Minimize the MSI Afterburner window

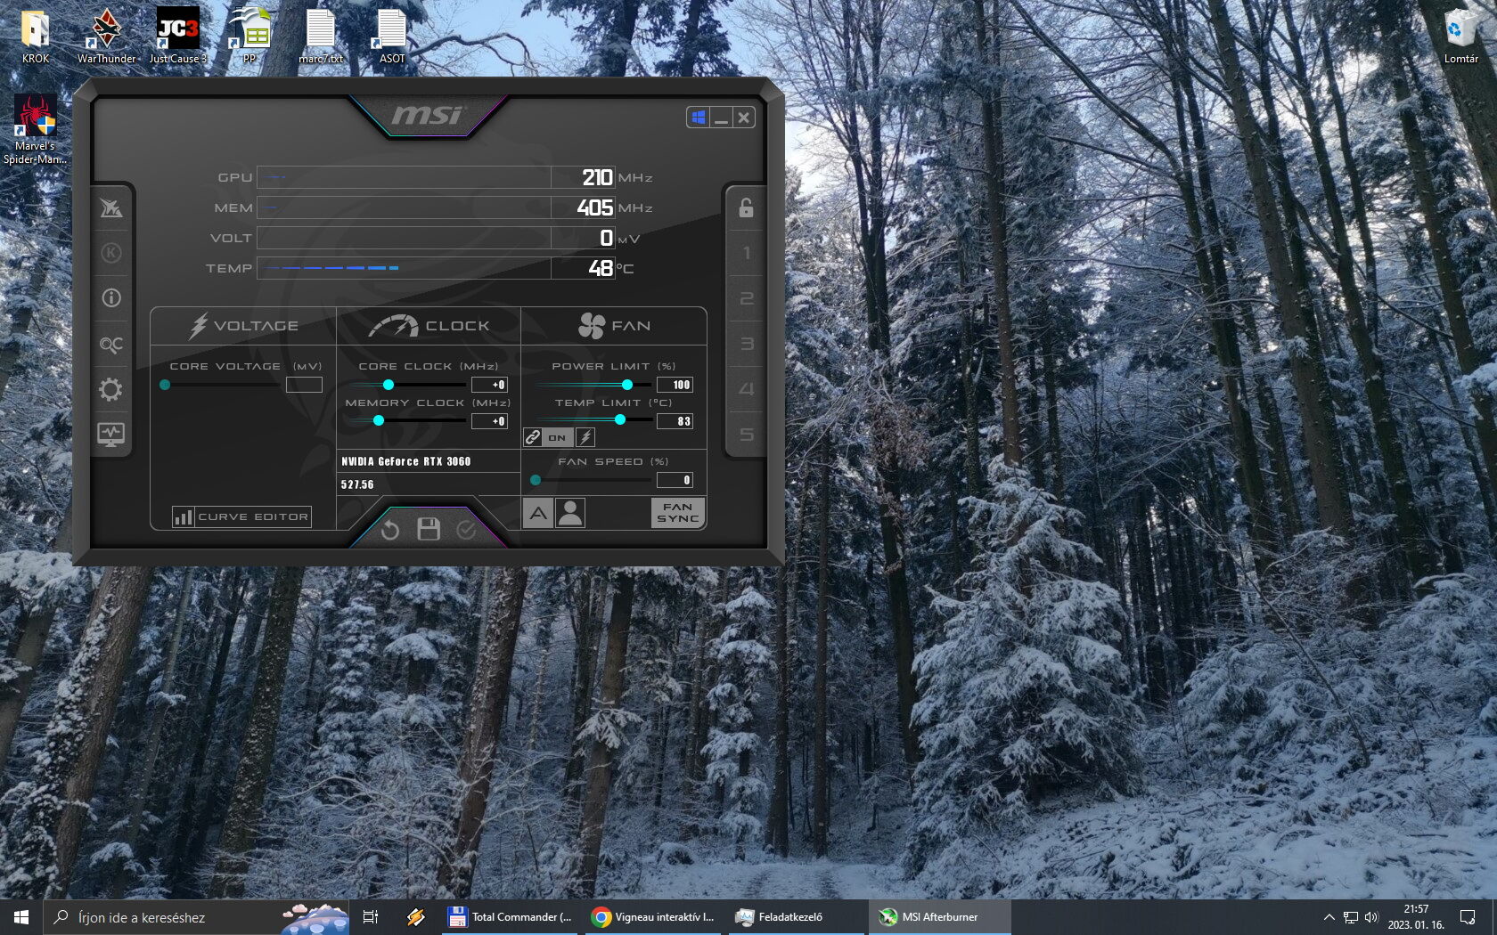(722, 118)
